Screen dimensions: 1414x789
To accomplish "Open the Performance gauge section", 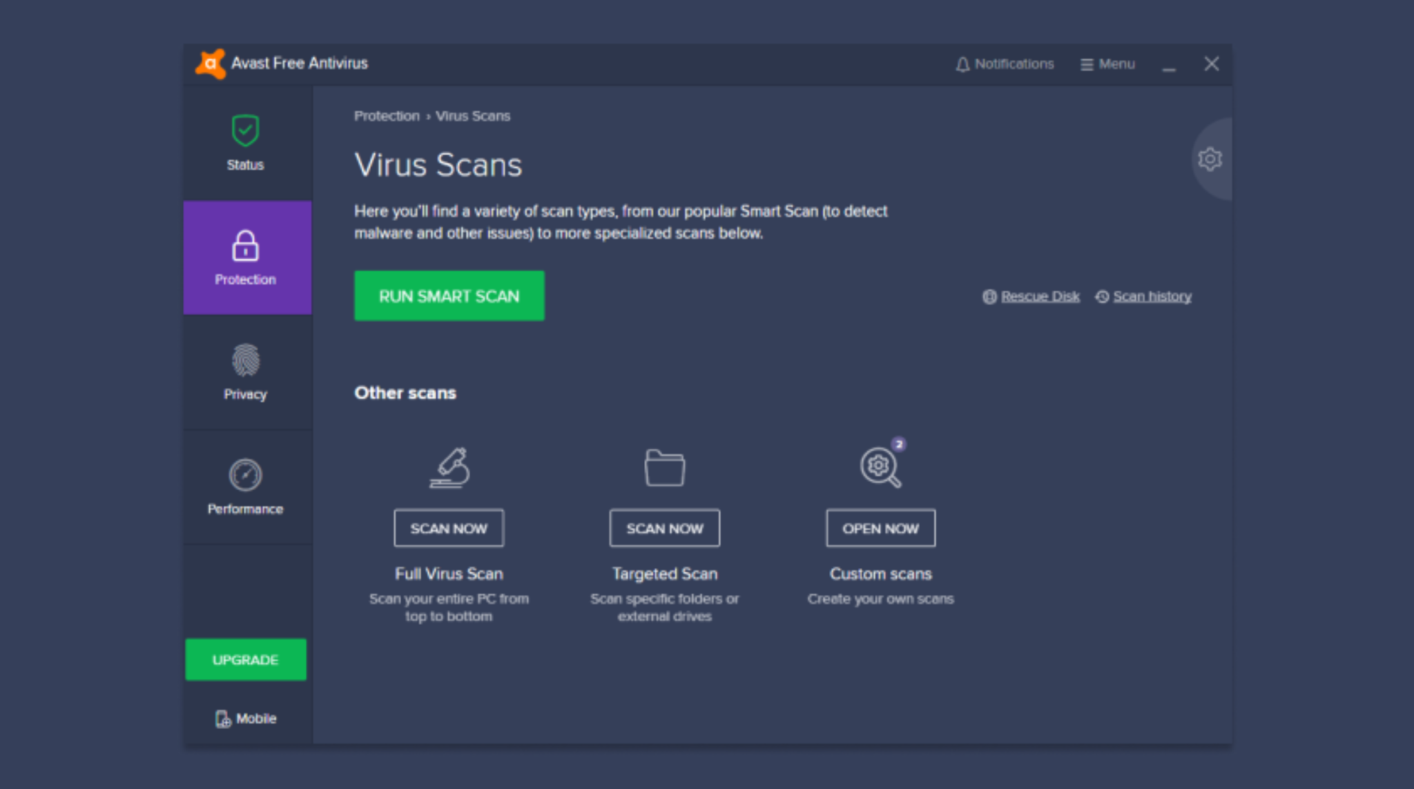I will [246, 487].
